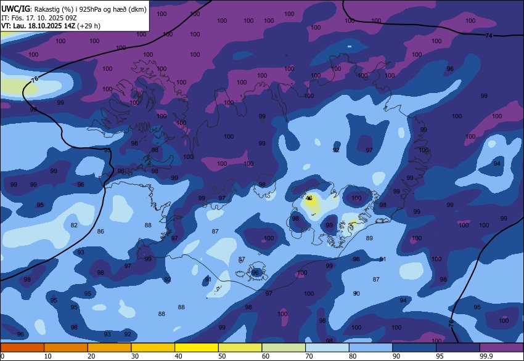
Task: Click the '82' humidity value on the map
Action: [x=74, y=225]
